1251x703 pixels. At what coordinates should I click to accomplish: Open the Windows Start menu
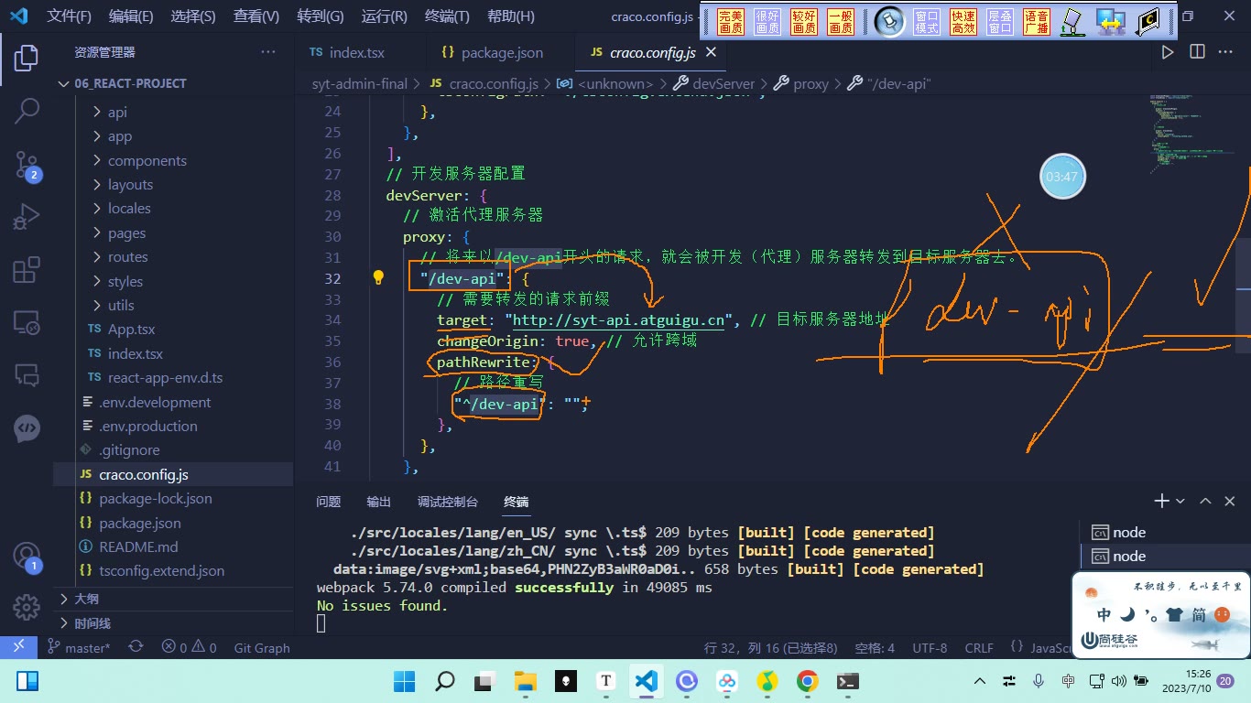(404, 681)
